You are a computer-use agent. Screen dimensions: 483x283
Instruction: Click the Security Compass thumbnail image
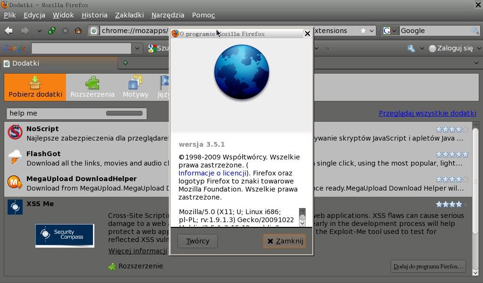tap(65, 235)
